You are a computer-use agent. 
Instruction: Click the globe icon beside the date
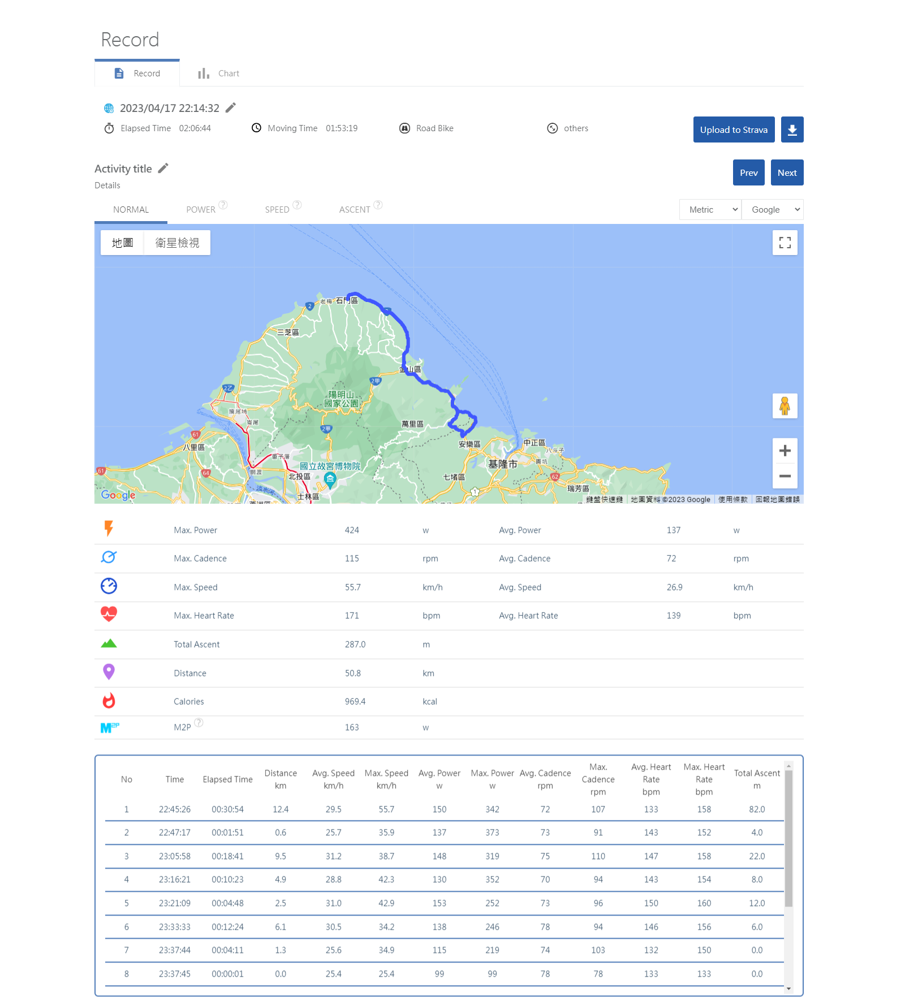point(109,108)
